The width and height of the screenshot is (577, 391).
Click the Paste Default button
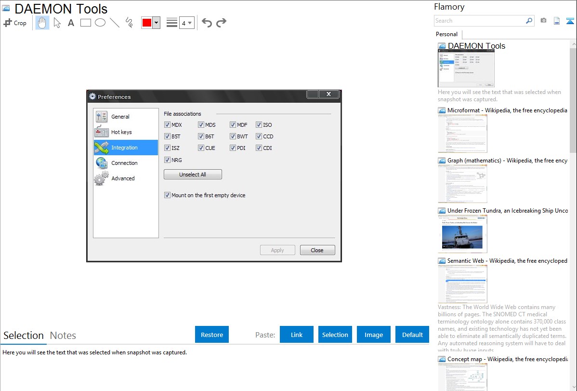point(412,335)
